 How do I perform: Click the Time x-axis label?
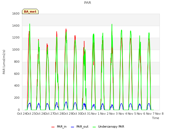(x=156, y=118)
